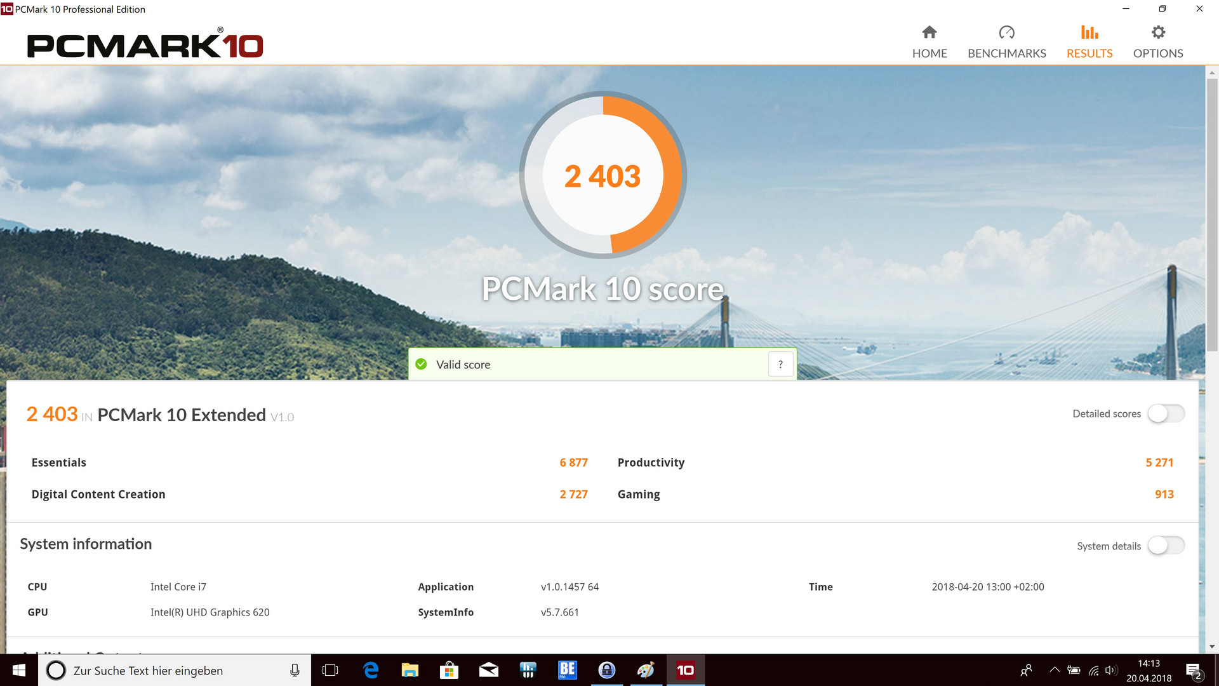Click SystemInfo version v5.7.661
Image resolution: width=1219 pixels, height=686 pixels.
coord(559,612)
